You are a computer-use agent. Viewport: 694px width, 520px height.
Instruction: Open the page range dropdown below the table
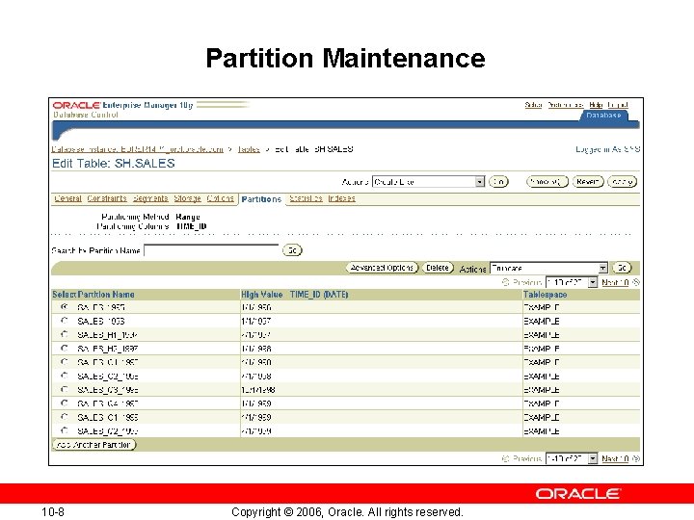click(572, 458)
